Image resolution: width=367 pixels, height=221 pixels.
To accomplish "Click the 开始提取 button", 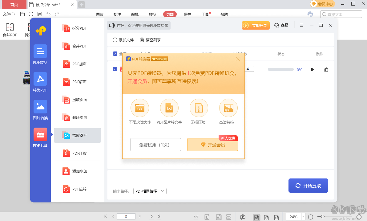I will click(308, 186).
